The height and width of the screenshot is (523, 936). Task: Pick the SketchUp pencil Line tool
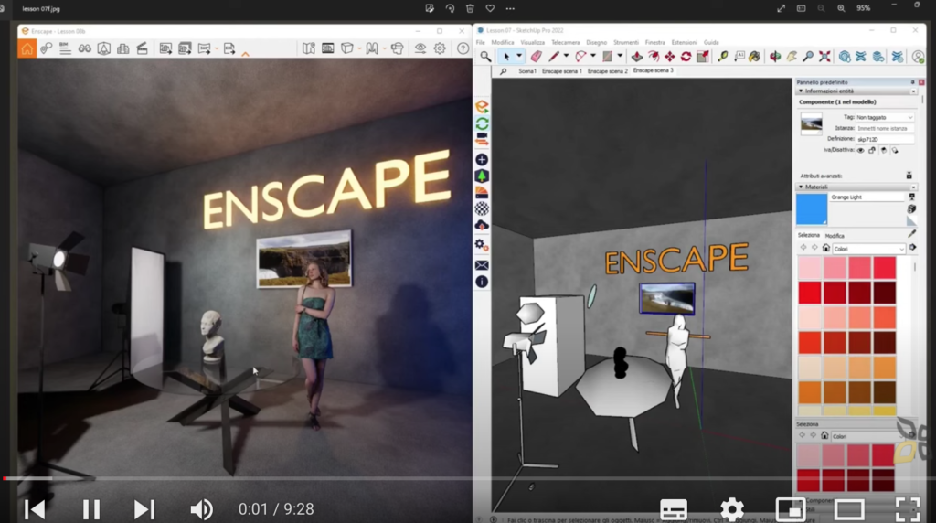click(x=554, y=57)
